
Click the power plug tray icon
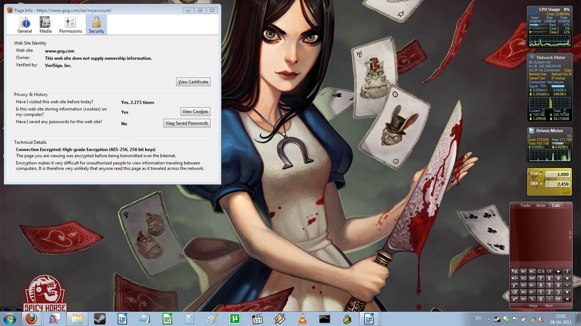(x=523, y=319)
